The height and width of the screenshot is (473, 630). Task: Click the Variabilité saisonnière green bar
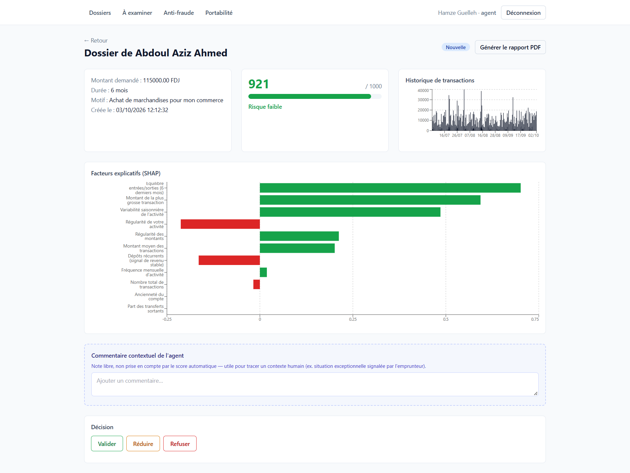pyautogui.click(x=350, y=212)
